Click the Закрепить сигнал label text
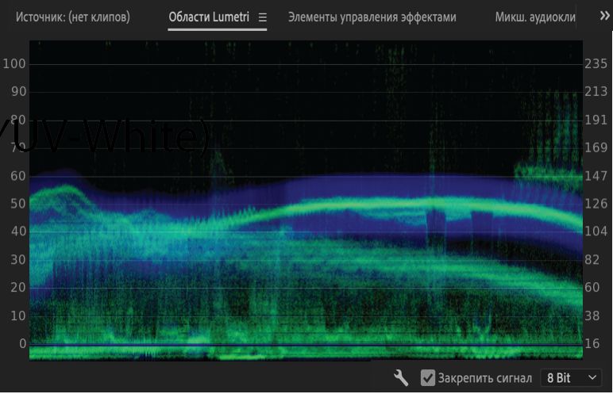 click(x=485, y=378)
